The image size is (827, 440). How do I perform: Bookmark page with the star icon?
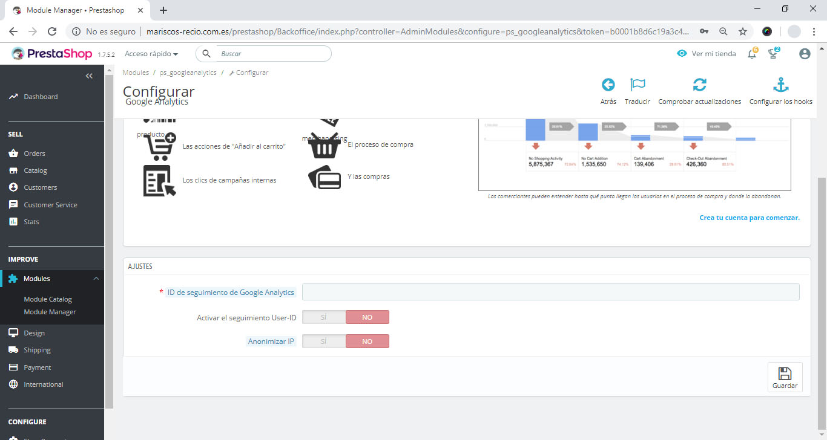click(743, 31)
